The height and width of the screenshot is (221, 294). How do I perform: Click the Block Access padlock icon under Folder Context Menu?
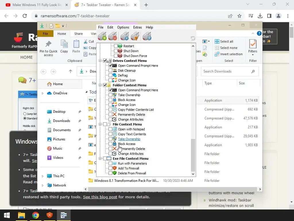tap(115, 100)
